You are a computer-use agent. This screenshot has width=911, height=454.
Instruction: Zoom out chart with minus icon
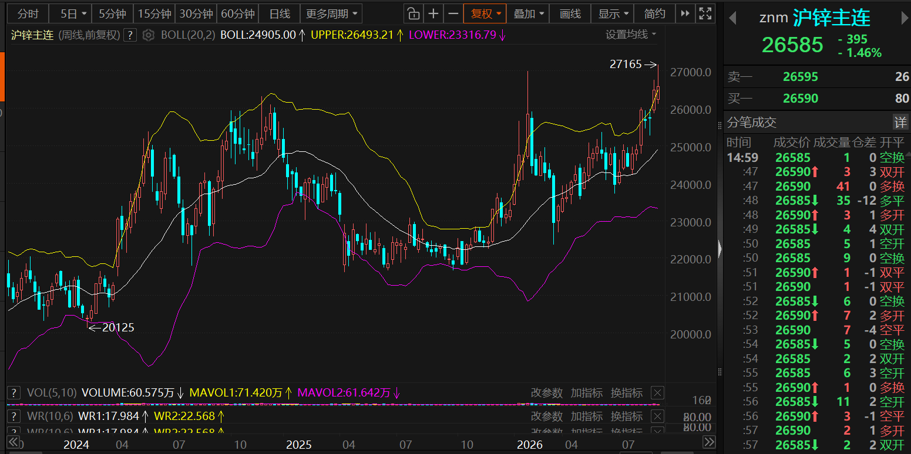point(453,13)
